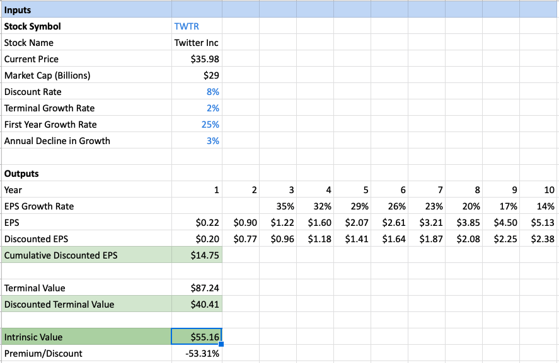Screen dimensions: 559x363
Task: Click the $55.16 intrinsic value cell
Action: point(197,337)
